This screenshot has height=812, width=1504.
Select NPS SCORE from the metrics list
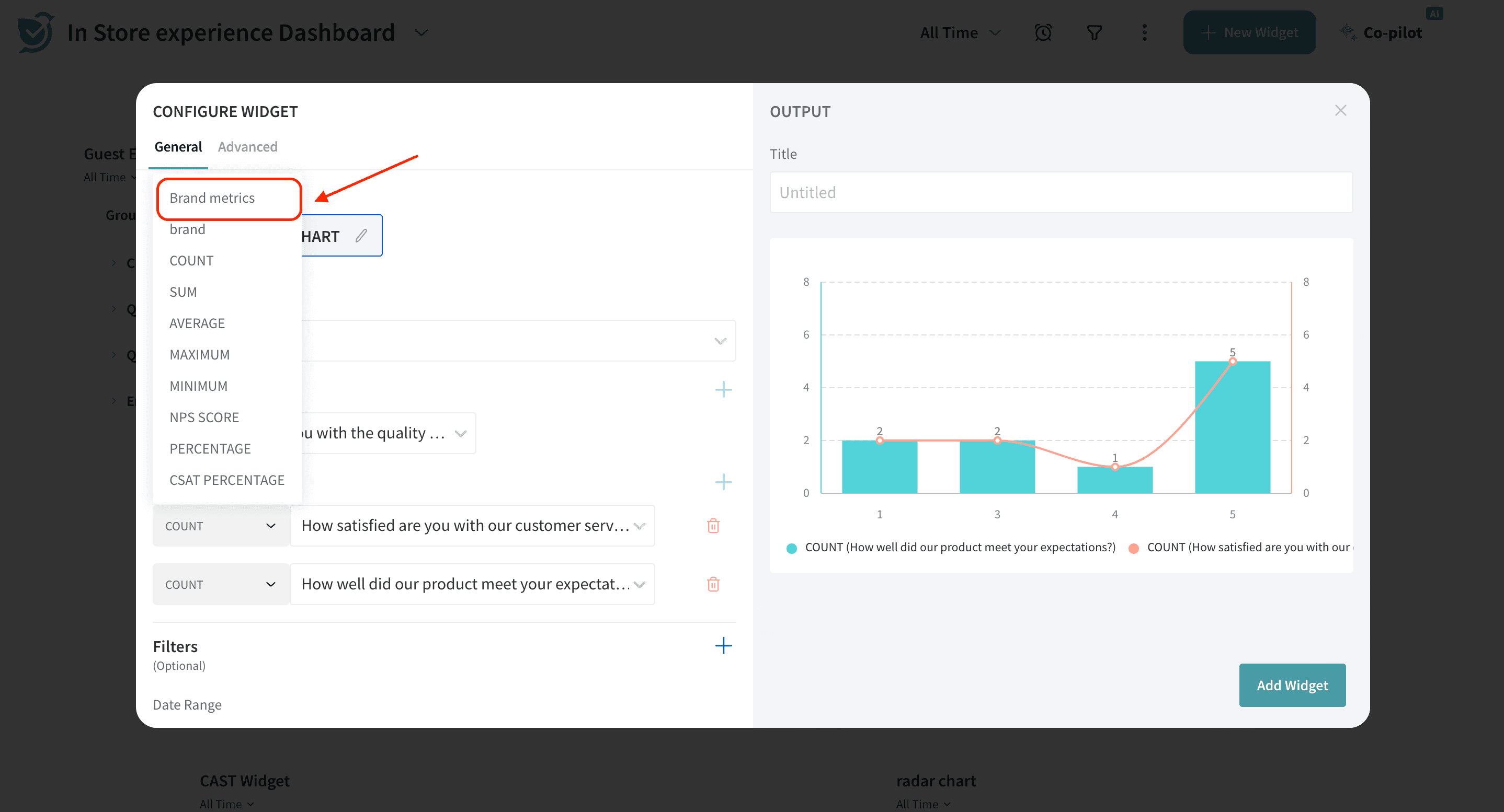click(204, 417)
